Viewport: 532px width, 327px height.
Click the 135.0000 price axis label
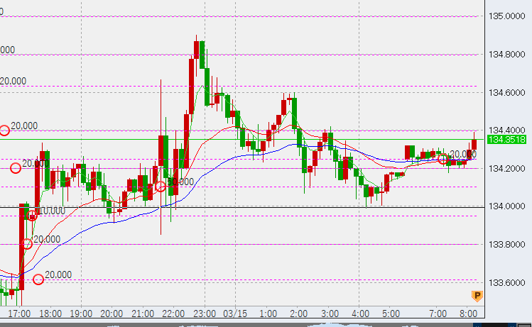[507, 16]
